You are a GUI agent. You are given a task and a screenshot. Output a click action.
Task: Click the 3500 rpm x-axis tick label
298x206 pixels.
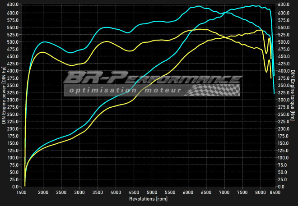pyautogui.click(x=98, y=192)
